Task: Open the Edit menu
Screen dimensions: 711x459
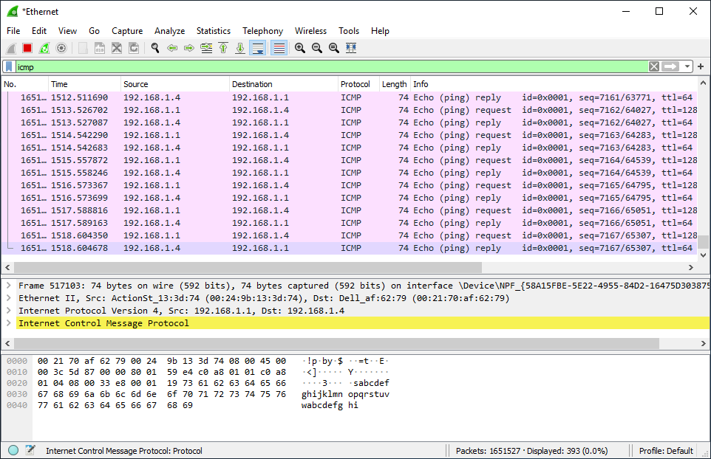Action: pyautogui.click(x=39, y=31)
